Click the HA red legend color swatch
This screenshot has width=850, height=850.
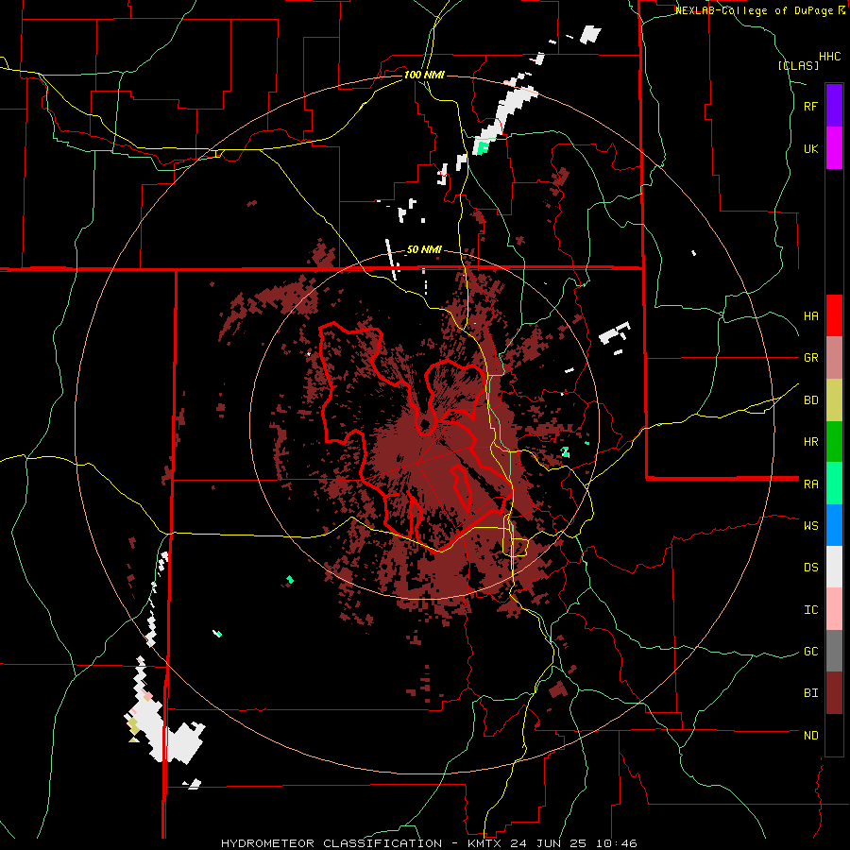(x=834, y=315)
